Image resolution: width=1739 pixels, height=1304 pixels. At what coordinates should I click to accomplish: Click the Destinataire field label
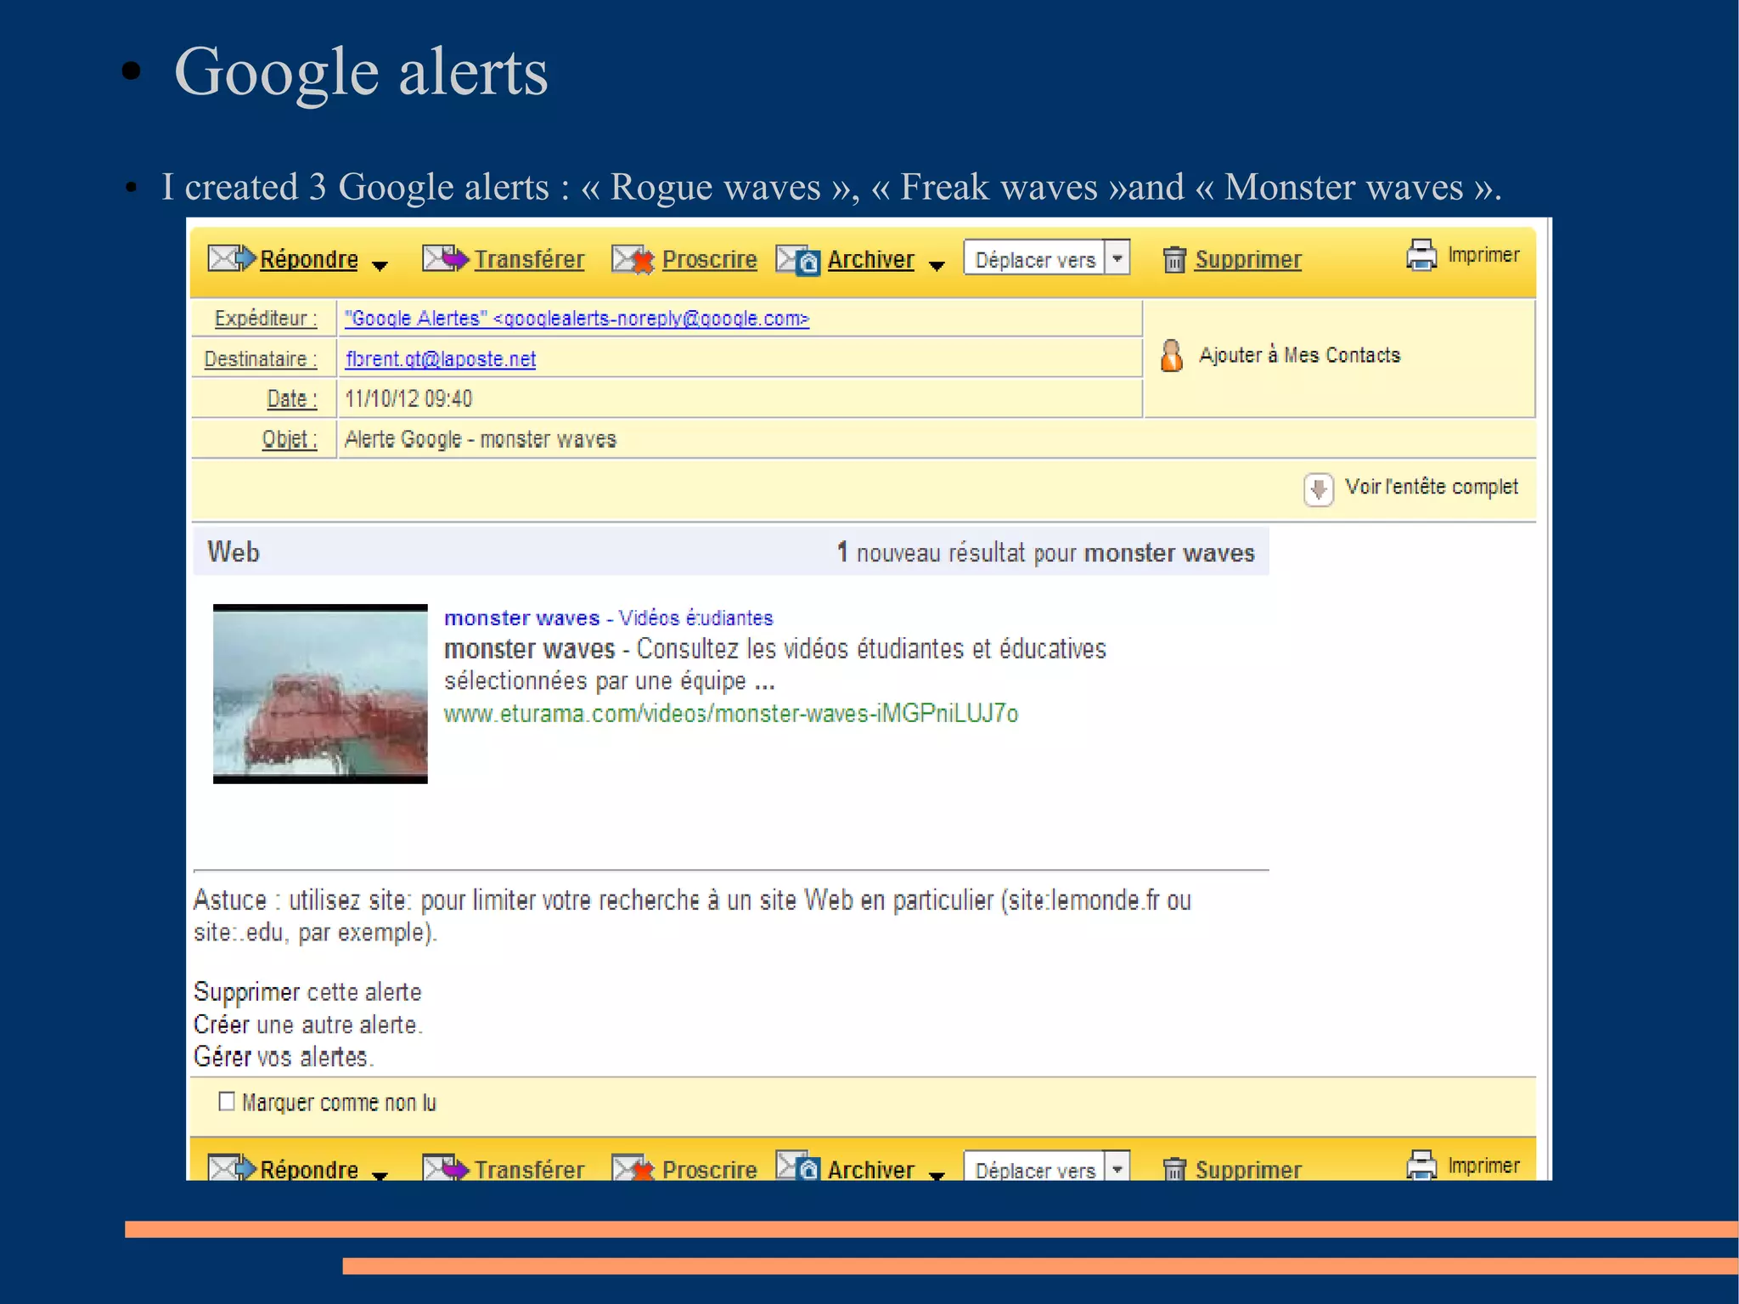[261, 359]
